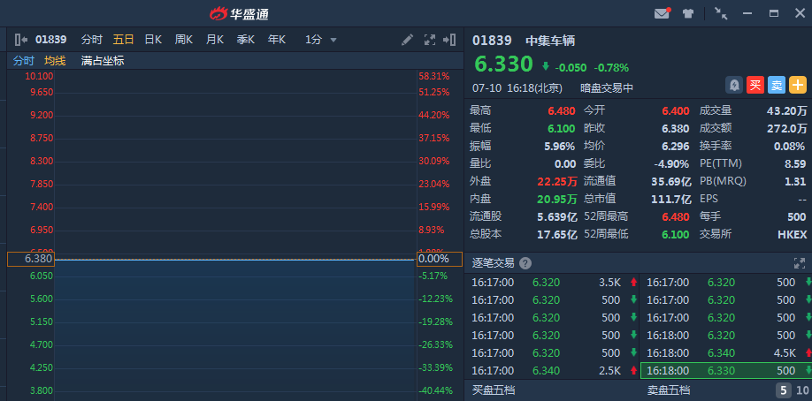Open help icon next to 逐笔交易

pos(525,263)
